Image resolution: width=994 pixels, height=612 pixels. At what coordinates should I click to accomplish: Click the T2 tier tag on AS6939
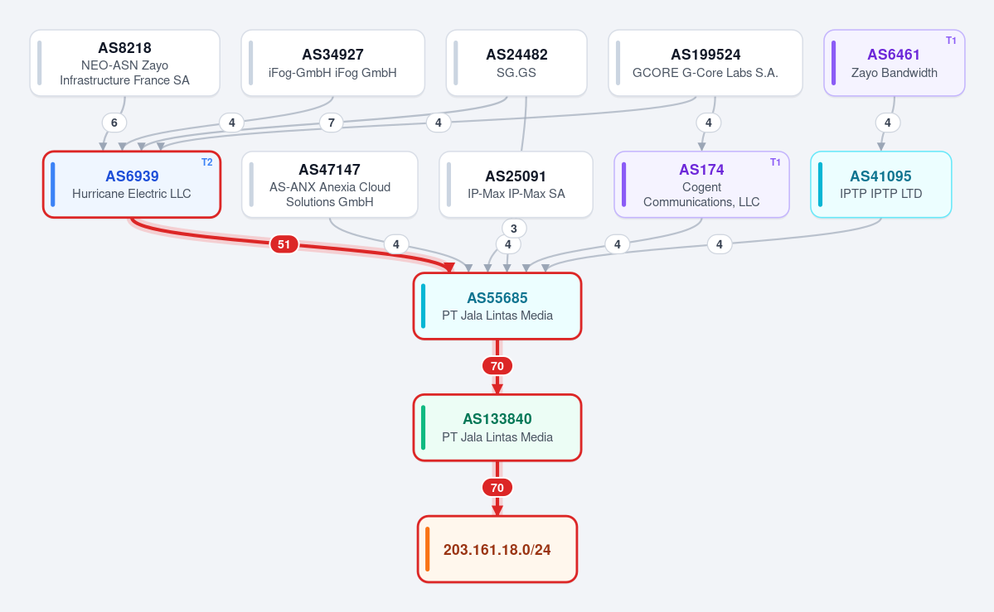click(x=206, y=162)
